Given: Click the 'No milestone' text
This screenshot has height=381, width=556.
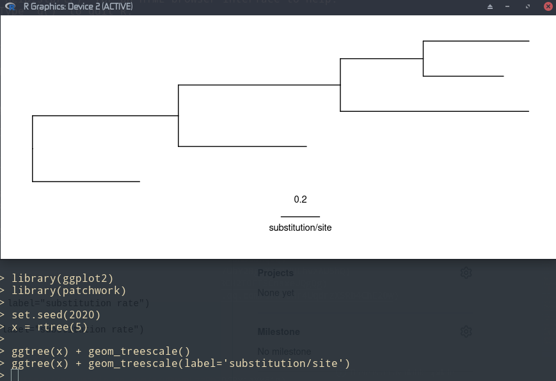Looking at the screenshot, I should coord(283,351).
